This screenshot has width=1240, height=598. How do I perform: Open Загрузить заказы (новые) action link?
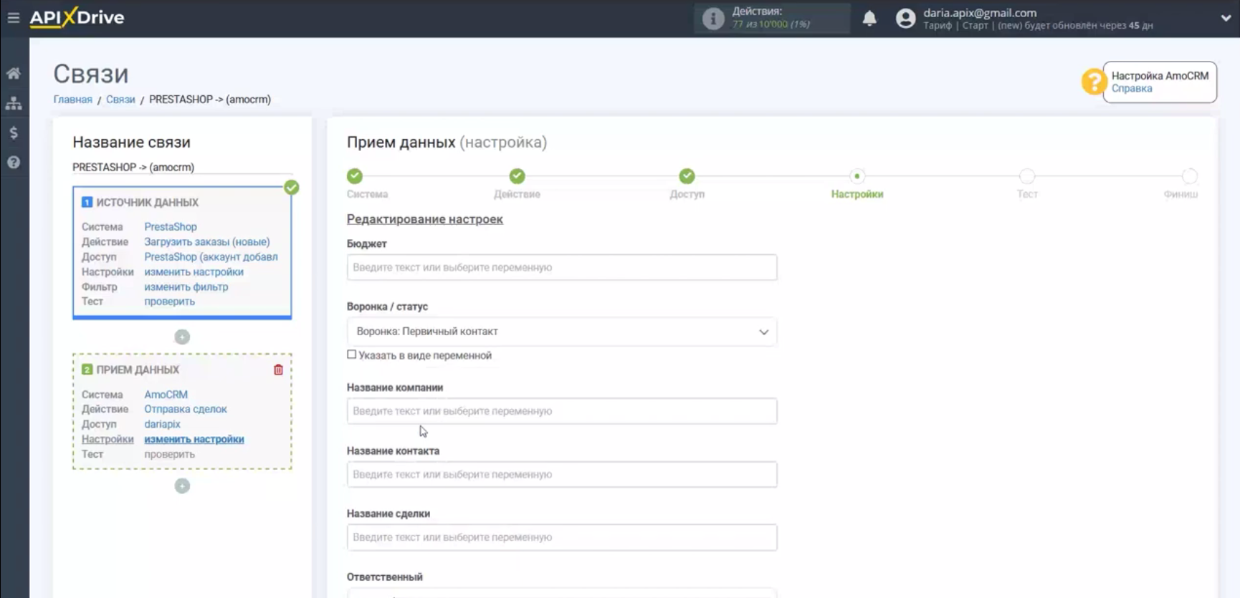207,242
